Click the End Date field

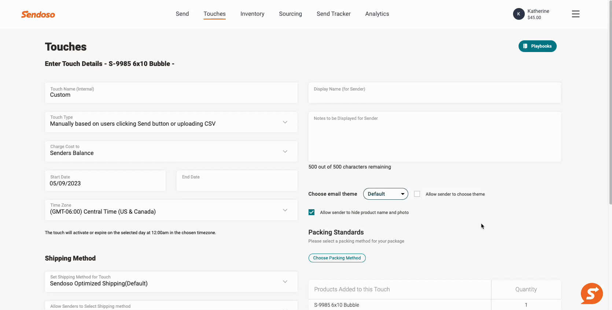237,181
